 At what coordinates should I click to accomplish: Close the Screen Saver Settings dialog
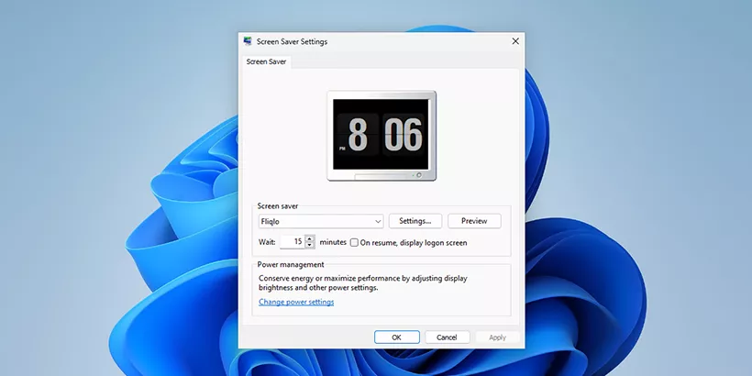tap(515, 41)
